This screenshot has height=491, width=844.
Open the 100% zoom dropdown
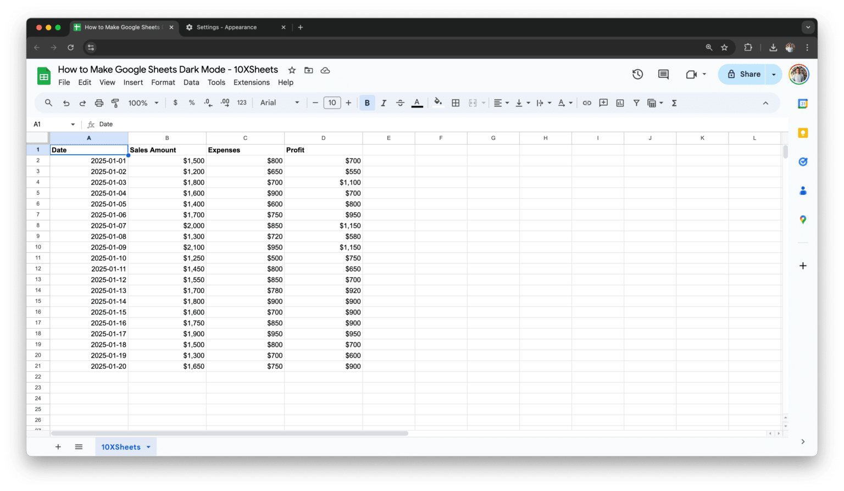pyautogui.click(x=143, y=103)
